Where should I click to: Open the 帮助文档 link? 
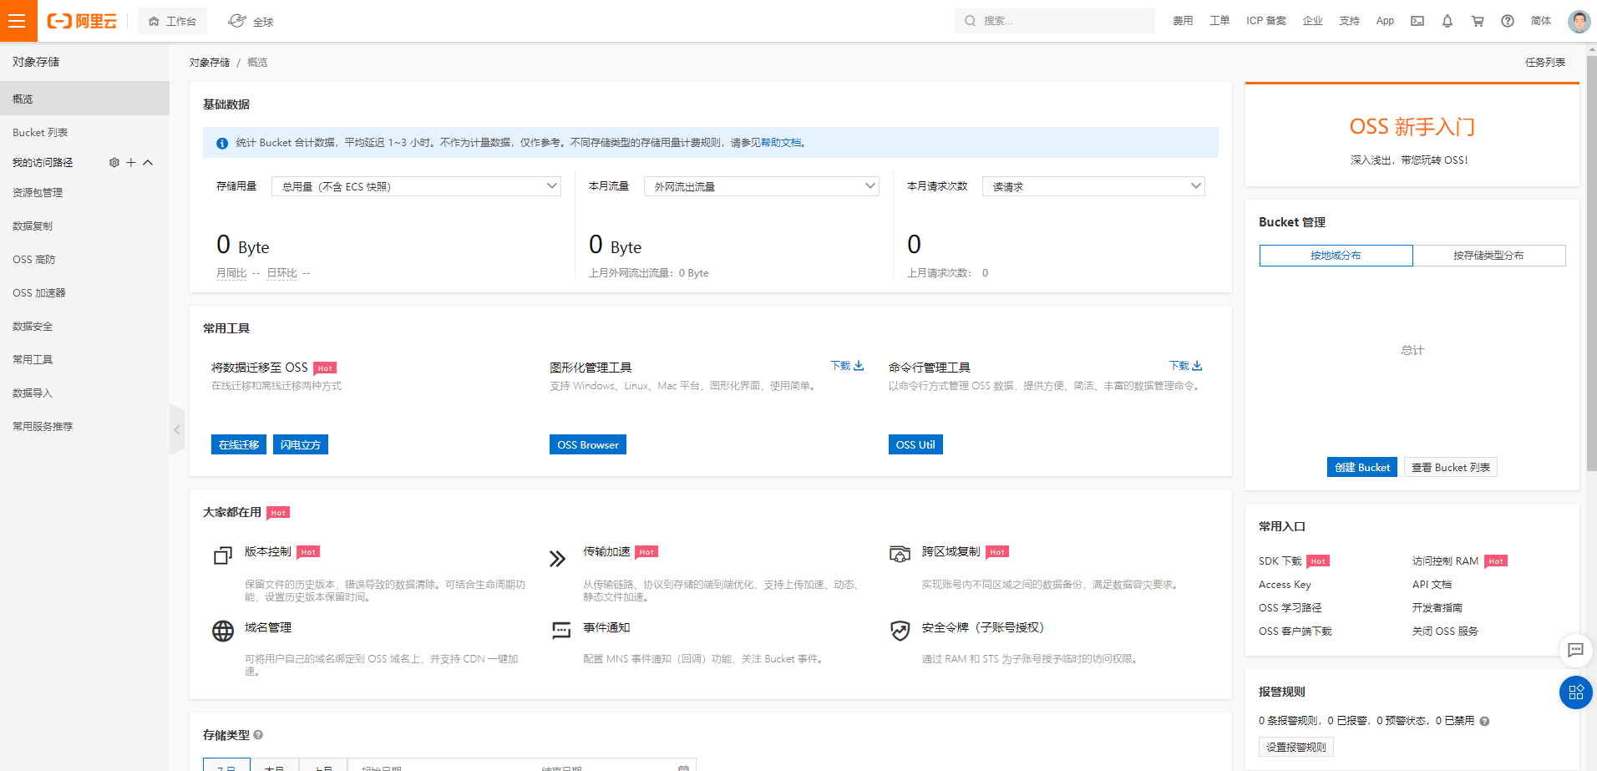pyautogui.click(x=781, y=143)
